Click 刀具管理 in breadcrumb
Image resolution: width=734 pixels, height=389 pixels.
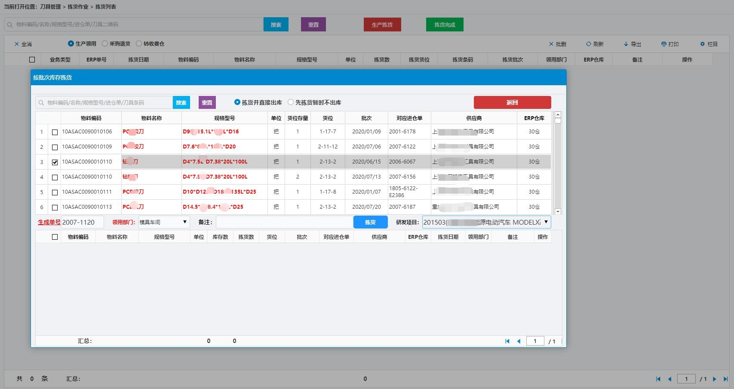point(50,7)
